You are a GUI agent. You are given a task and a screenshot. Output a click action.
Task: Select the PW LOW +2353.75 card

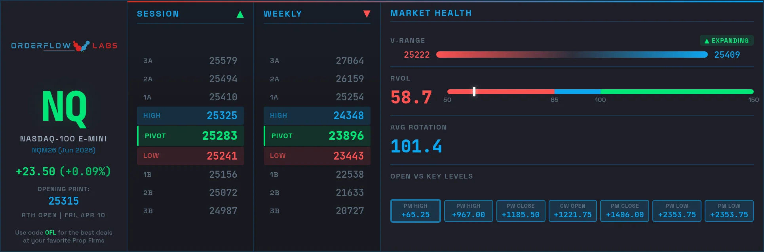pos(677,211)
